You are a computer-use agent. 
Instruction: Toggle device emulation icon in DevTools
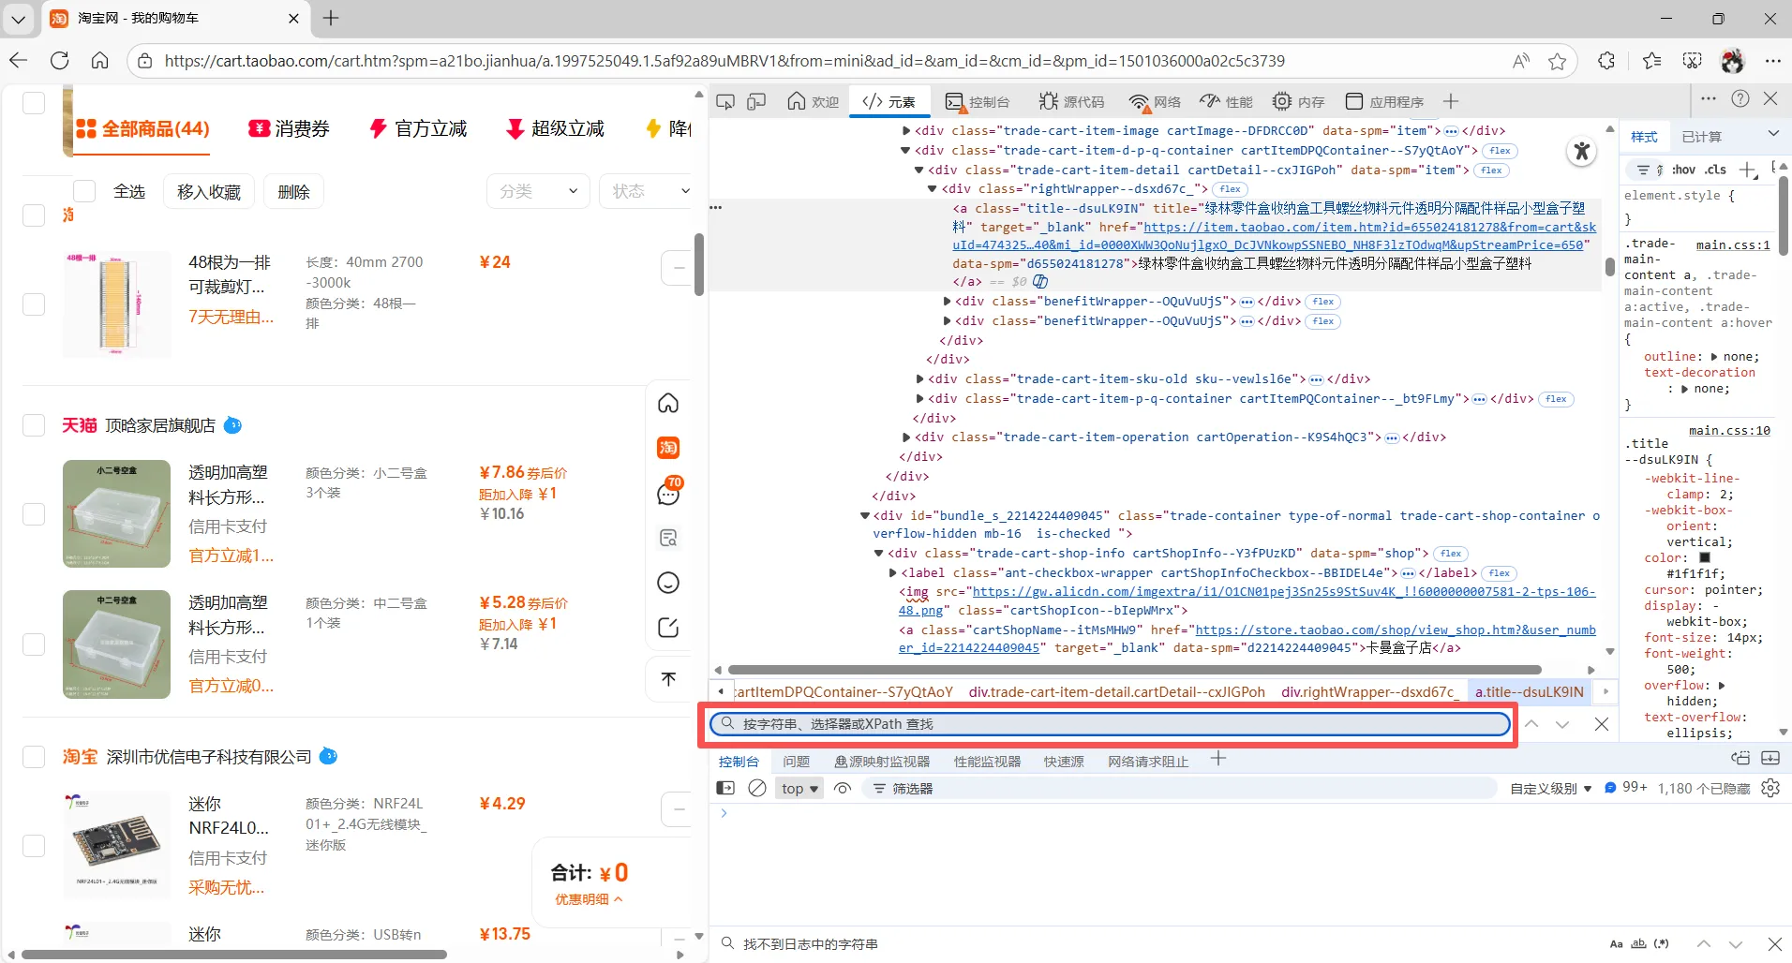pos(756,101)
